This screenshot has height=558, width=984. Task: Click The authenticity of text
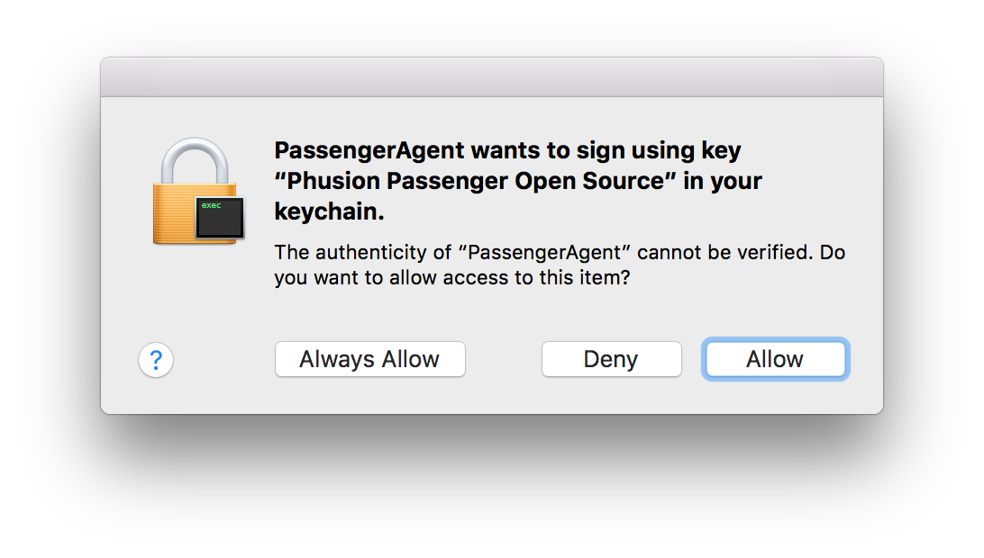coord(363,252)
